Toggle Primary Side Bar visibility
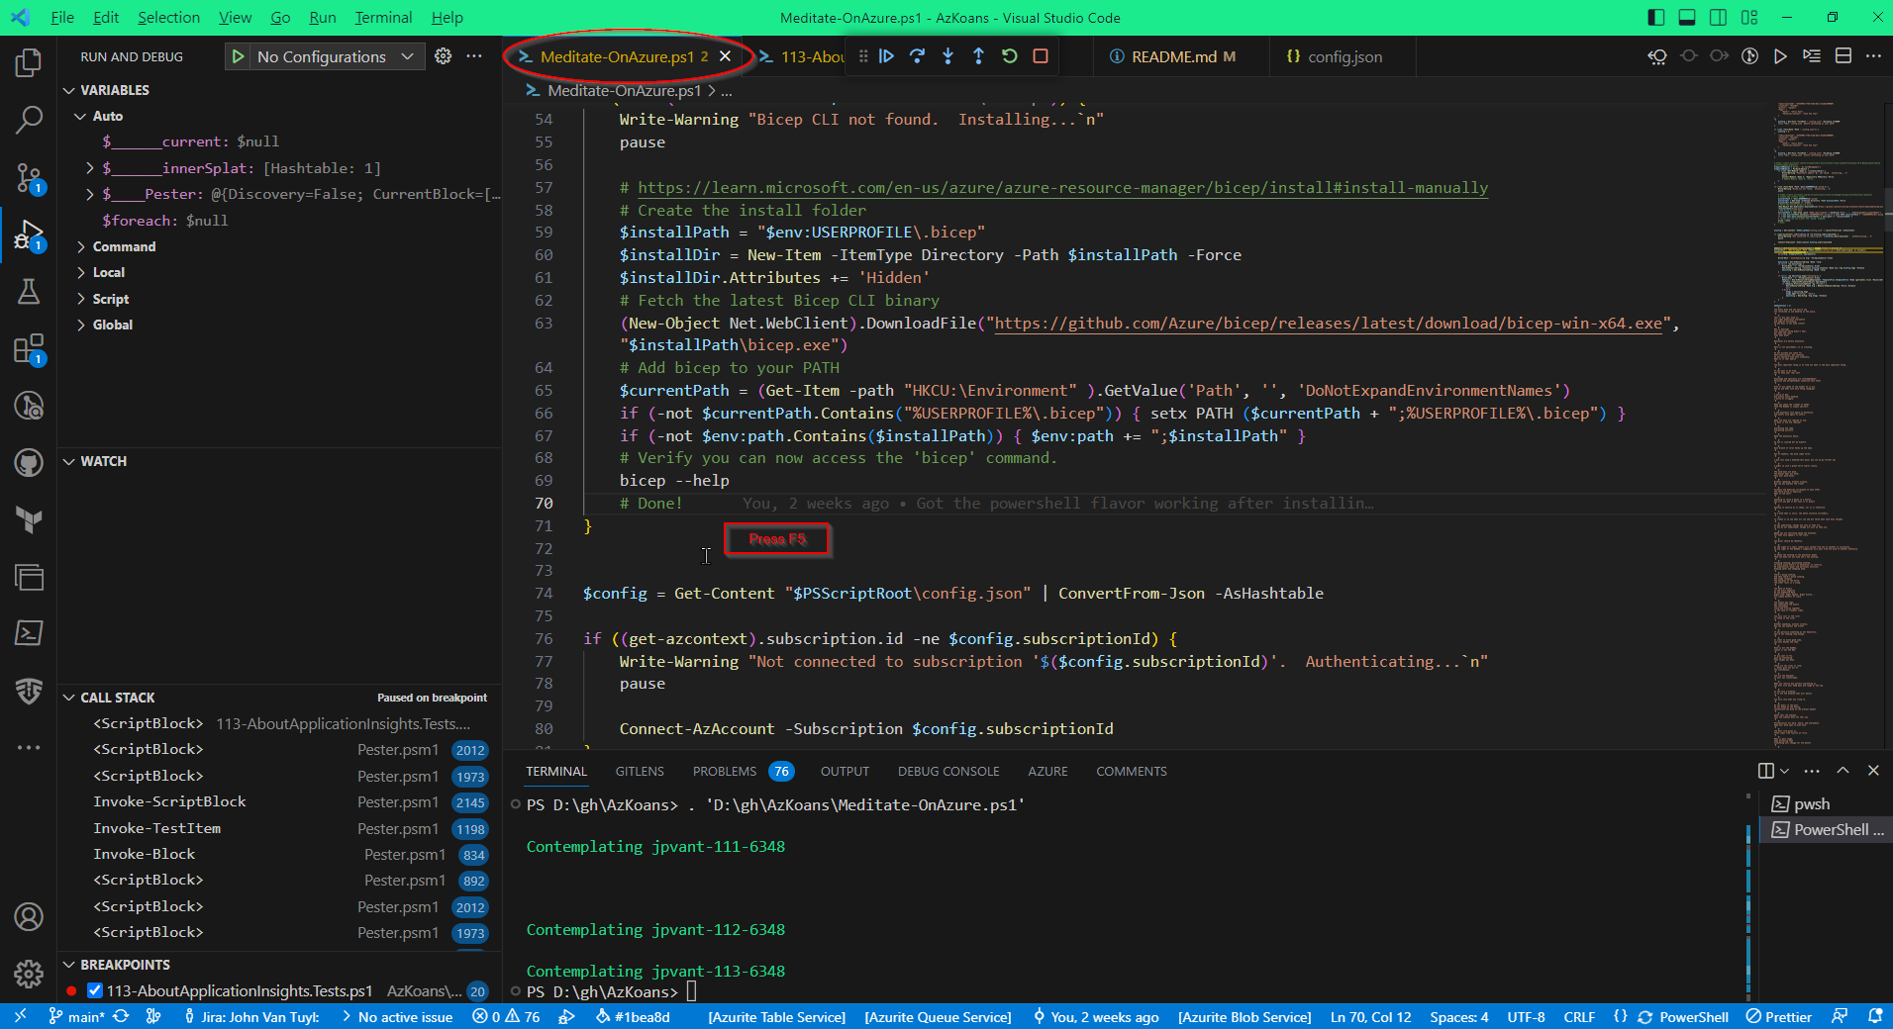Viewport: 1893px width, 1029px height. 1656,18
